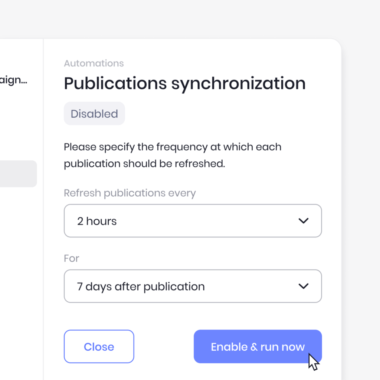The height and width of the screenshot is (380, 380).
Task: Select the Automations breadcrumb label
Action: pos(94,63)
